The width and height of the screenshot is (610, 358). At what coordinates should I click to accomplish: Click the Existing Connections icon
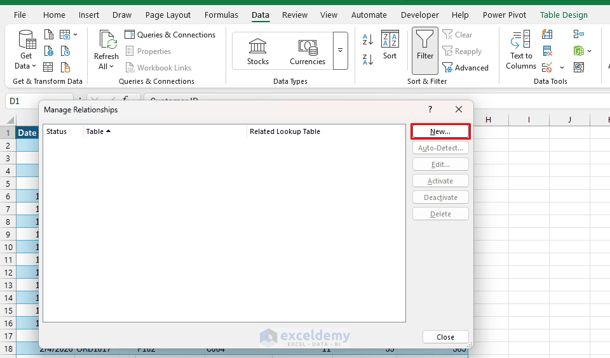65,67
